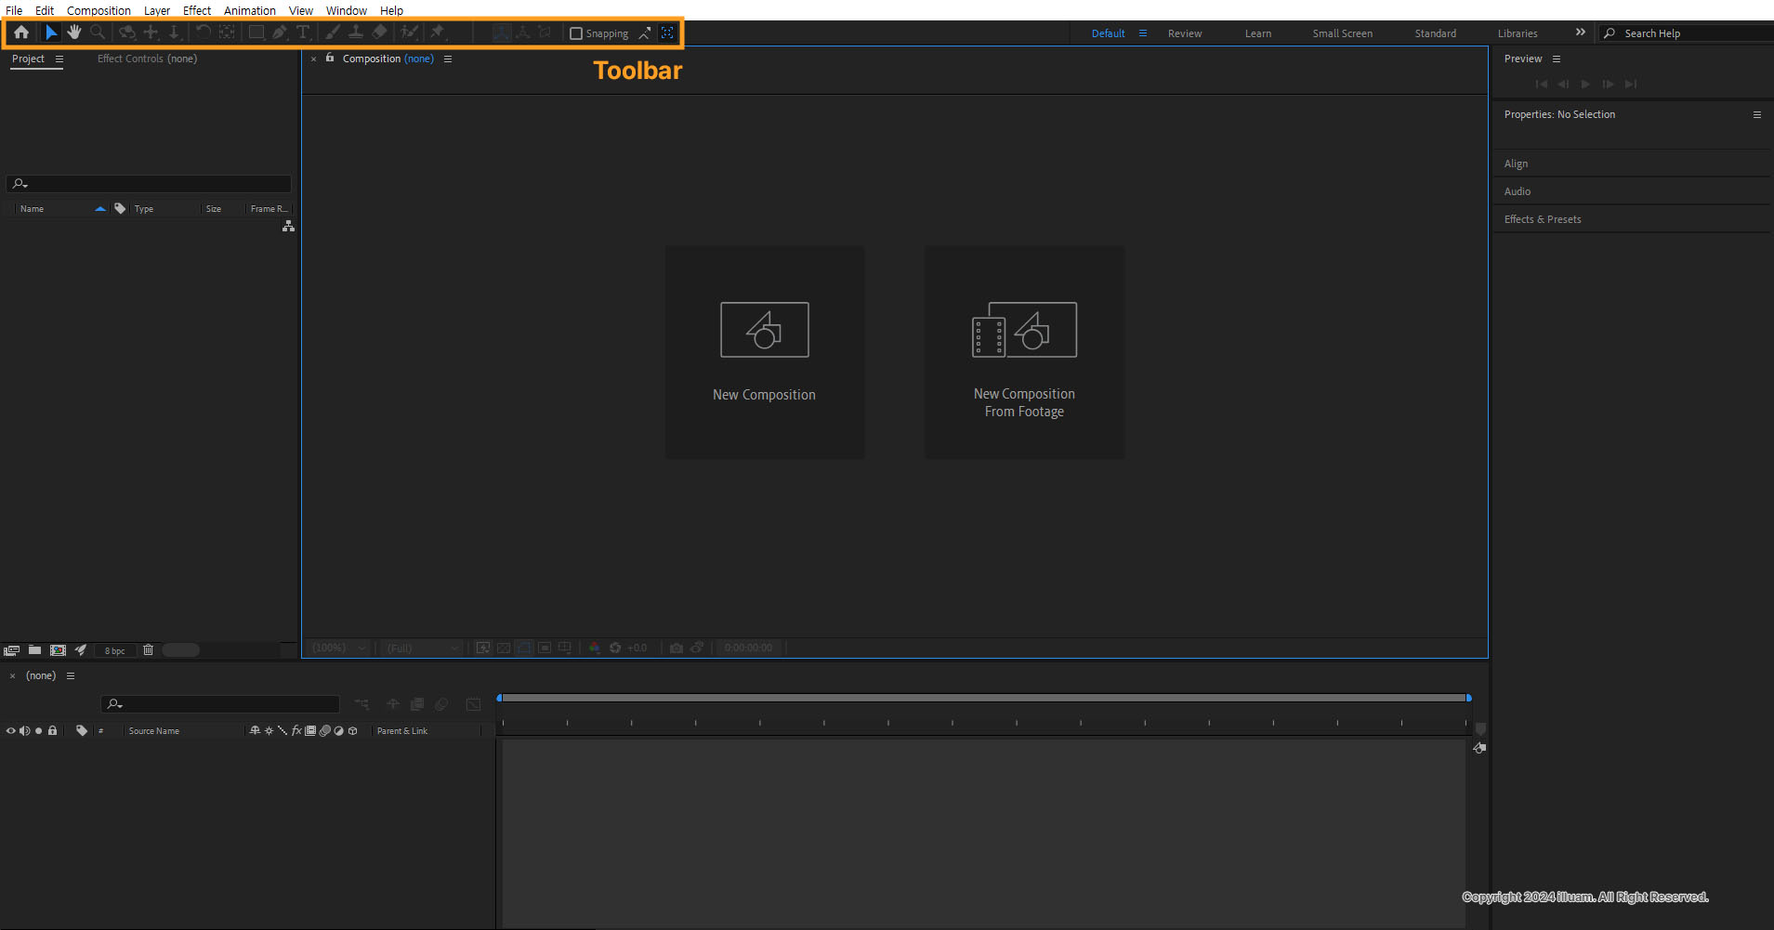The image size is (1774, 930).
Task: Click New Composition From Footage button
Action: tap(1024, 352)
